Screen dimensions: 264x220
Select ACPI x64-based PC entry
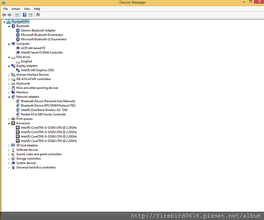pos(33,48)
